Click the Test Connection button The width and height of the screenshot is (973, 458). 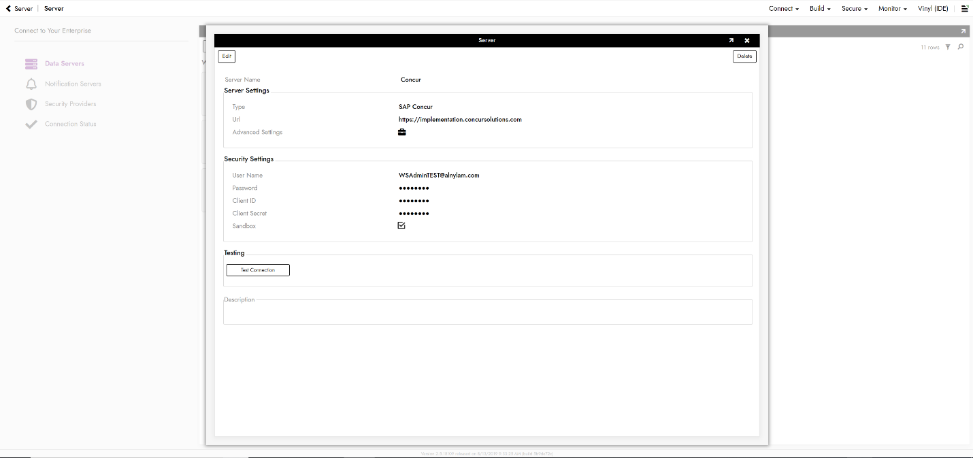(258, 270)
